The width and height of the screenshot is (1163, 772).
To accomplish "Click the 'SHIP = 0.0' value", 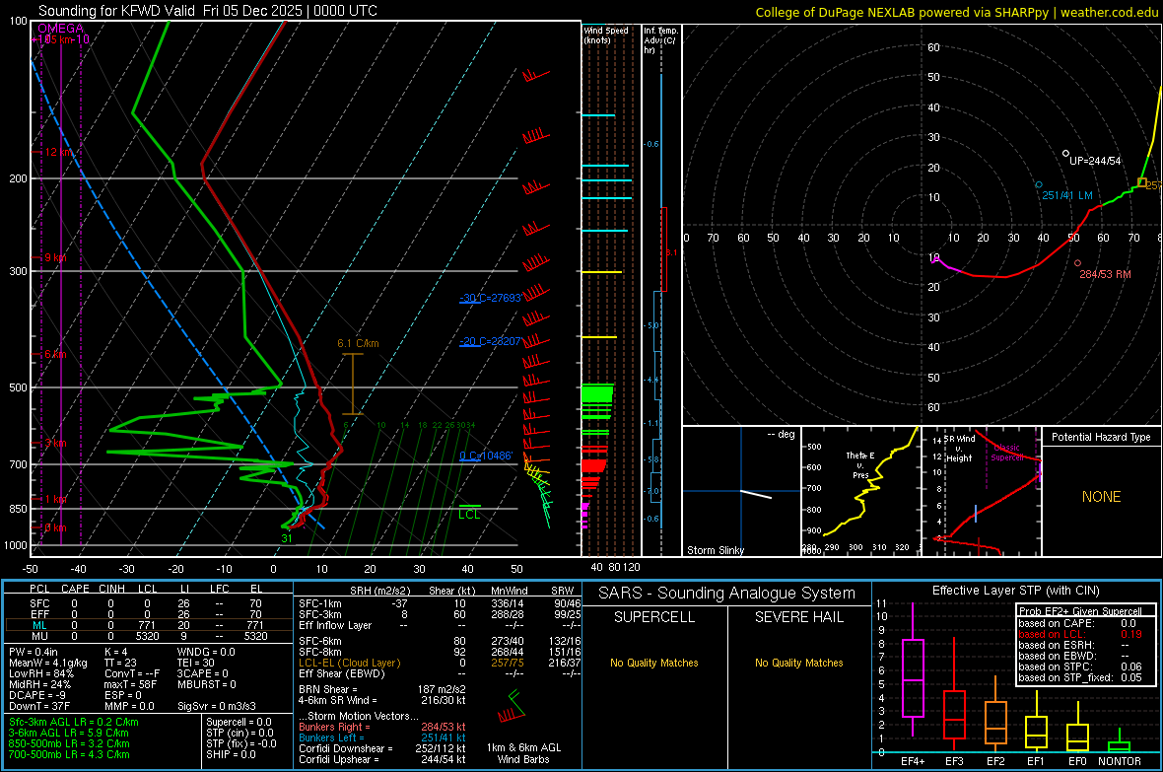I will tap(231, 754).
